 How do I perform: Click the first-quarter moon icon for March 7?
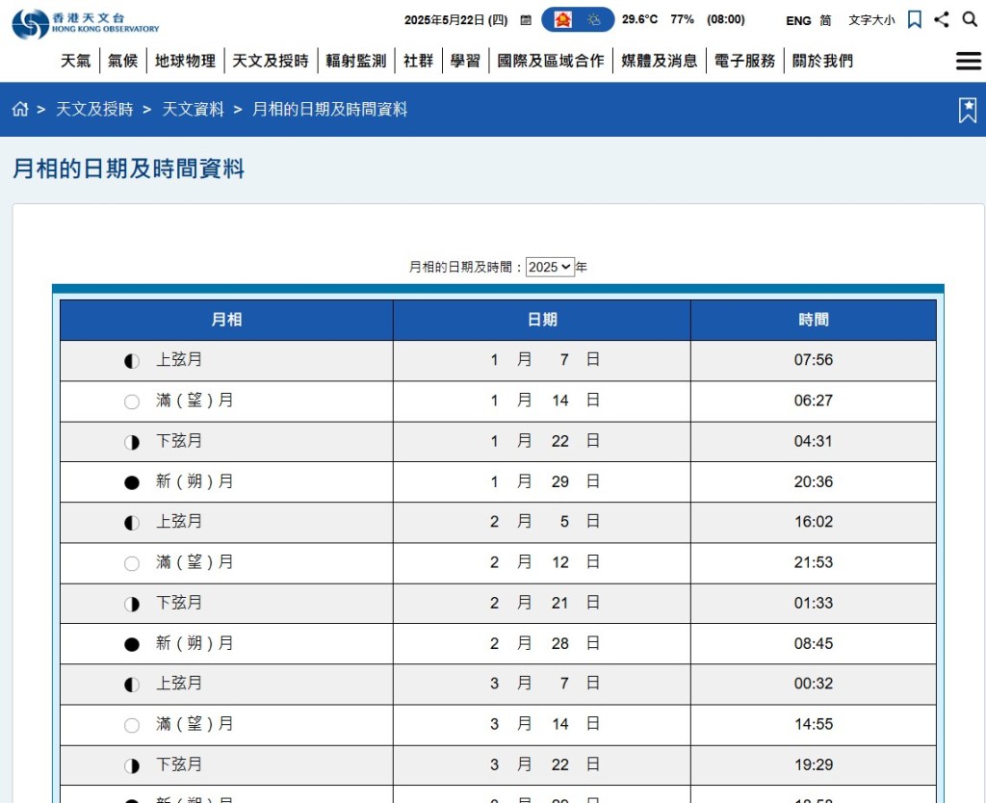(x=131, y=685)
